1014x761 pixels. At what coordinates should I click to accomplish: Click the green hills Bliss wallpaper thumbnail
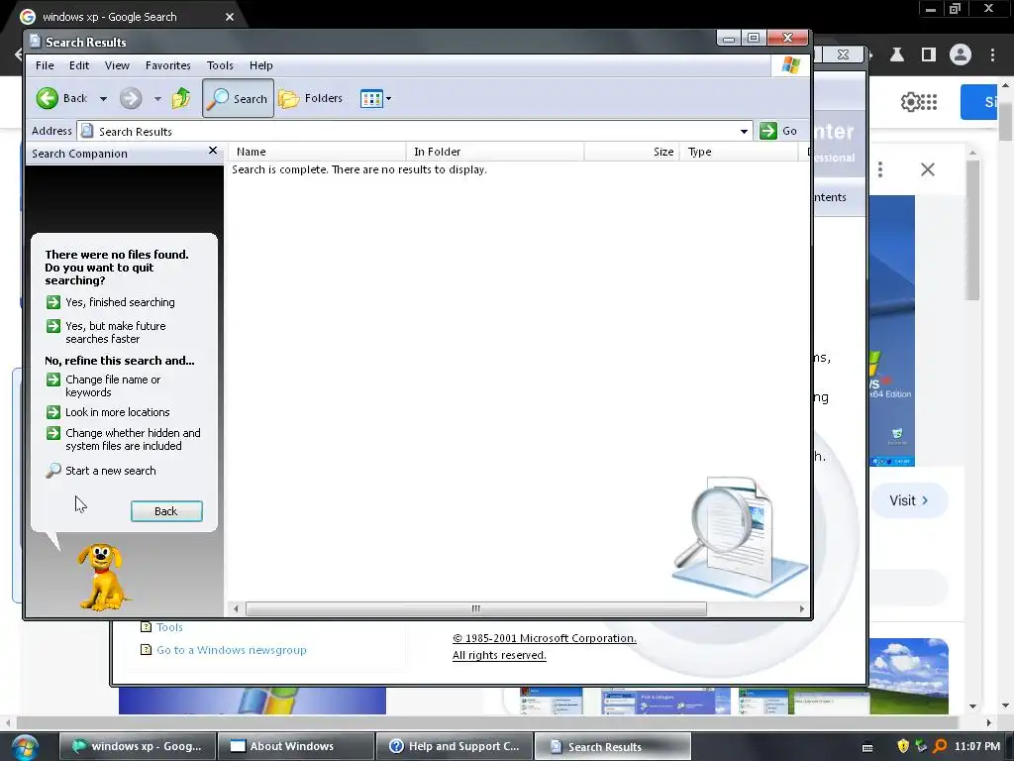(x=909, y=676)
